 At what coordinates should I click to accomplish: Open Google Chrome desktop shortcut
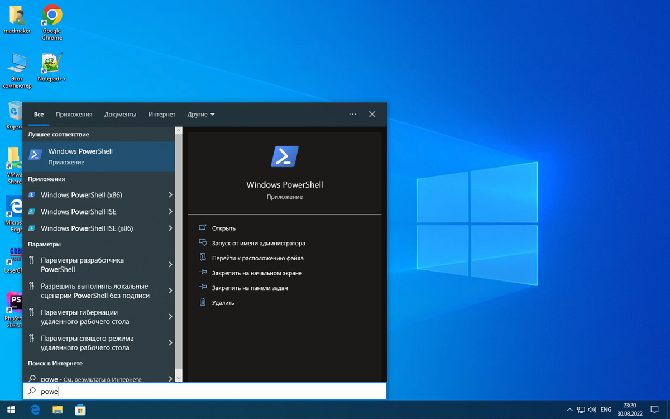tap(52, 22)
